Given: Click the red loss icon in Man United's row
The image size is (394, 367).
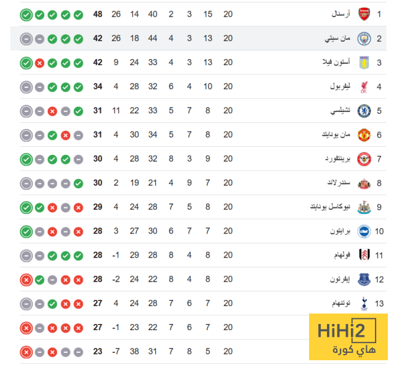Looking at the screenshot, I should [65, 135].
